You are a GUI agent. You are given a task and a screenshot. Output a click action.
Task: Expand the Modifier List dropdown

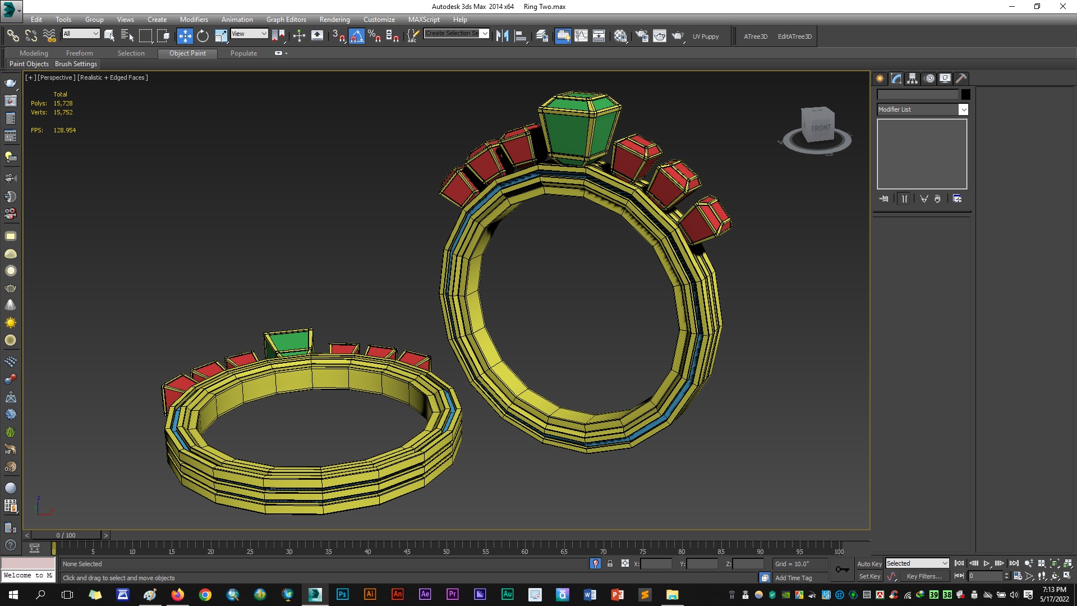pyautogui.click(x=963, y=109)
